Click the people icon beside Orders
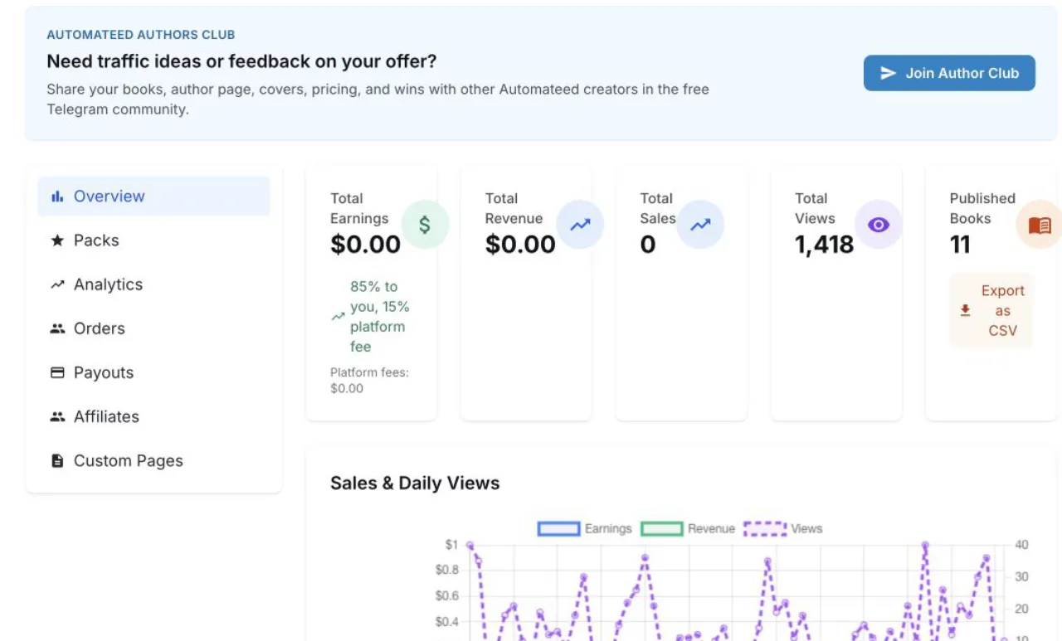The height and width of the screenshot is (641, 1062). pos(57,328)
